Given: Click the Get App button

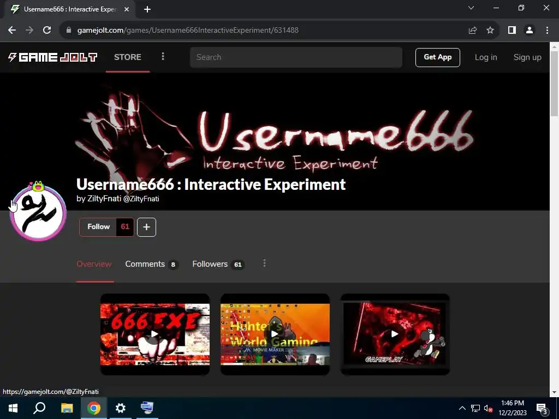Looking at the screenshot, I should [437, 57].
